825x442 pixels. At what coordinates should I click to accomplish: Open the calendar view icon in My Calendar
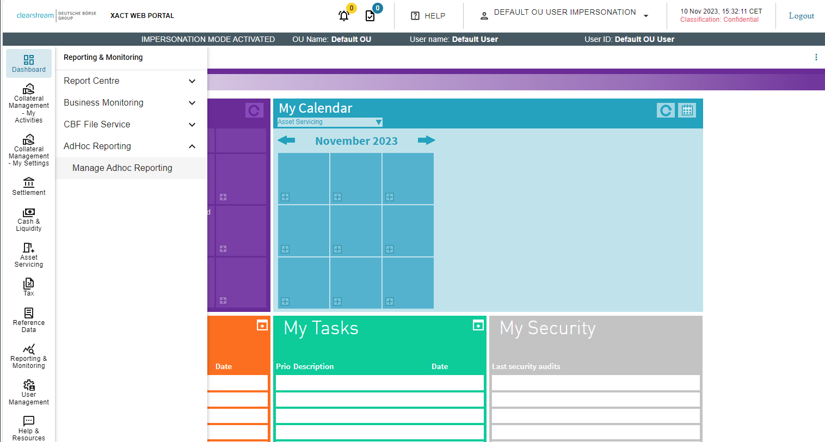687,110
